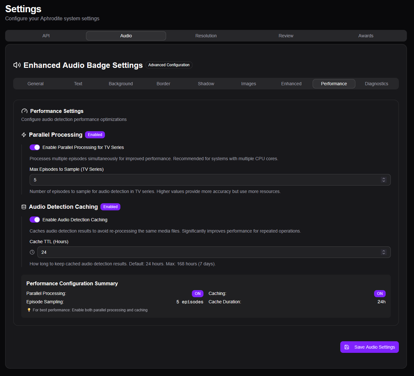The width and height of the screenshot is (414, 376).
Task: Open the General sub-tab
Action: click(35, 84)
